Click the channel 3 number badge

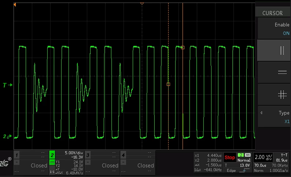click(x=88, y=155)
